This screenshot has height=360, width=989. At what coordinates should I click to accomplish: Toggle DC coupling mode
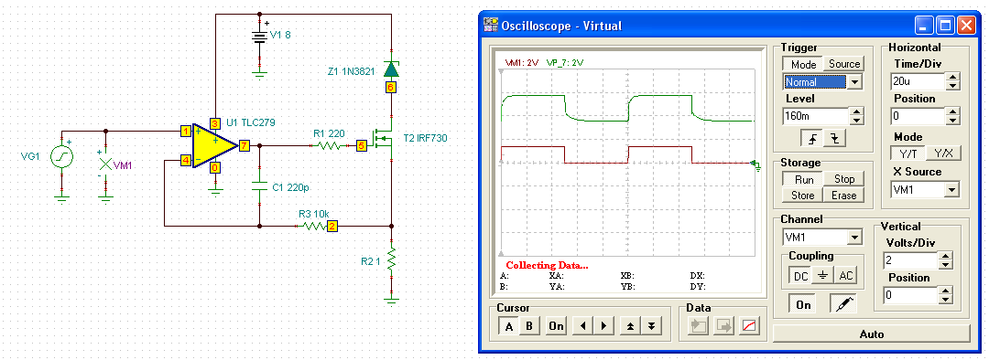[800, 276]
